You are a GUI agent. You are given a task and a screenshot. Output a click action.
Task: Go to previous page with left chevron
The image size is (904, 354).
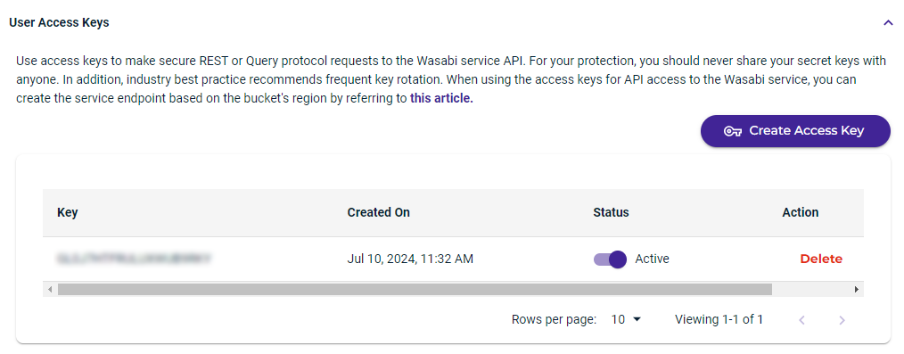click(802, 320)
